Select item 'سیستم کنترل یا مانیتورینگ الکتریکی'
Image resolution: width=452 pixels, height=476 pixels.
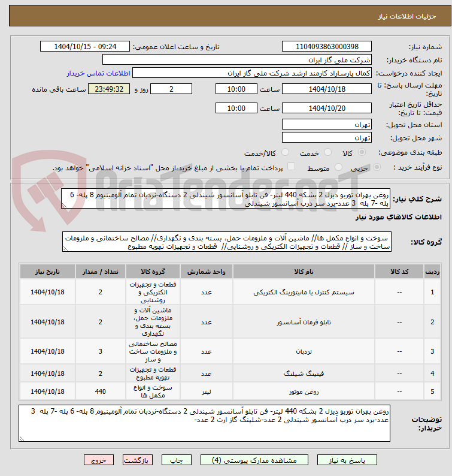tap(304, 293)
